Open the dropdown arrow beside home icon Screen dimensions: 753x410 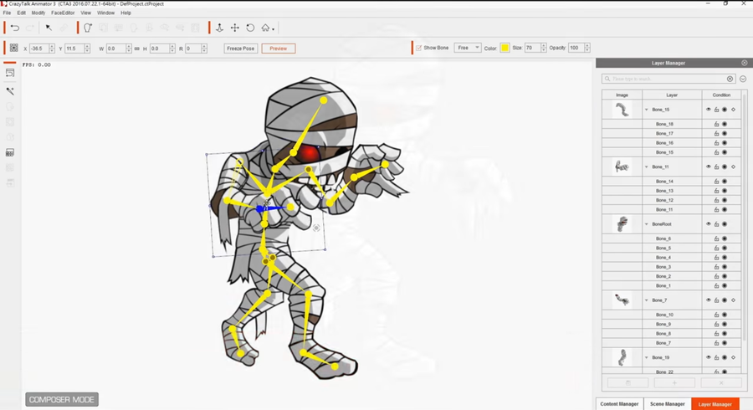[x=274, y=29]
